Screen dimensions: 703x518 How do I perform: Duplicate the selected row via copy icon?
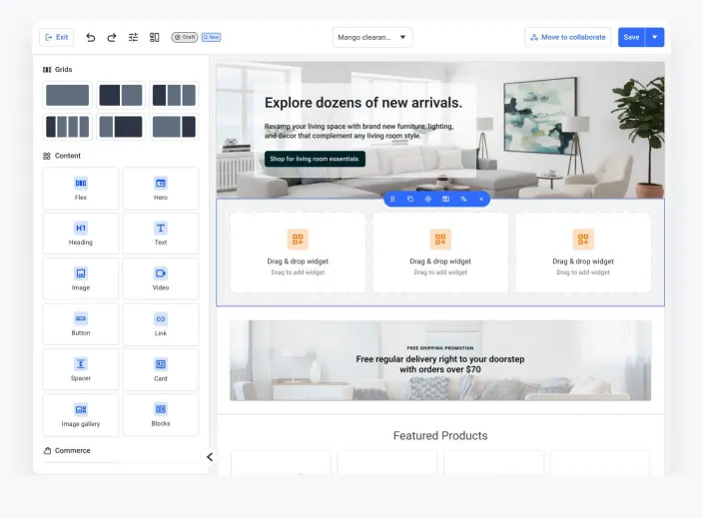[x=410, y=199]
